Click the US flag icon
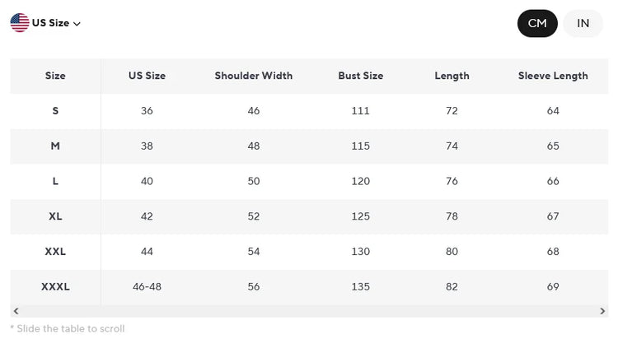 tap(20, 23)
